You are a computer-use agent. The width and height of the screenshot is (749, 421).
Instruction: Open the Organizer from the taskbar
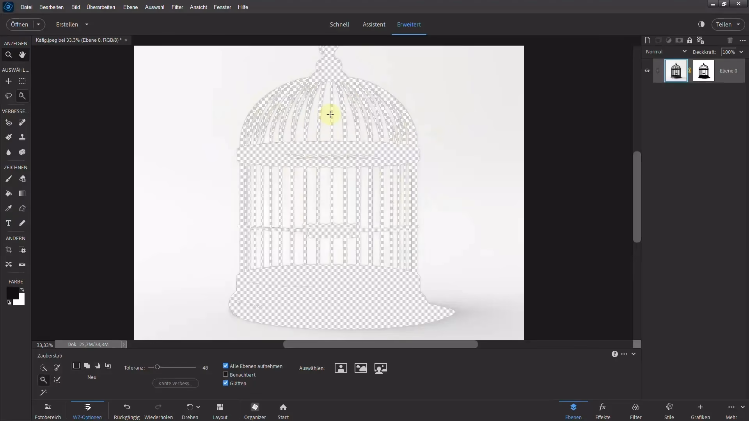[x=255, y=410]
